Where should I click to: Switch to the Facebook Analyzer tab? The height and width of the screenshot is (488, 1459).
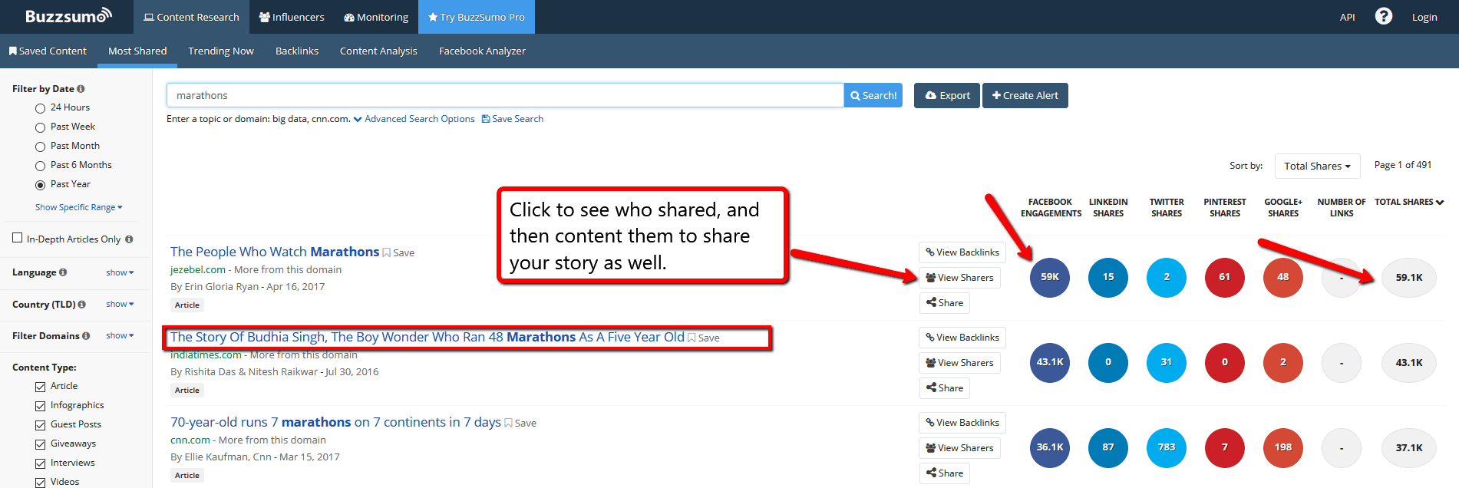(x=482, y=51)
